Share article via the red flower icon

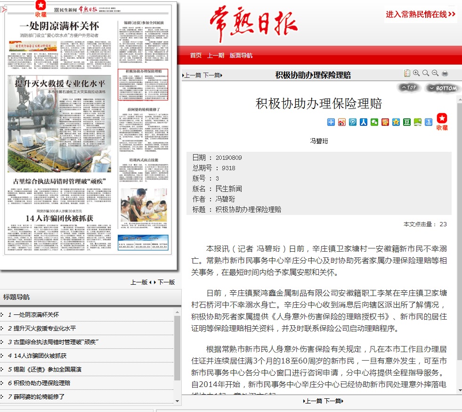coord(385,122)
